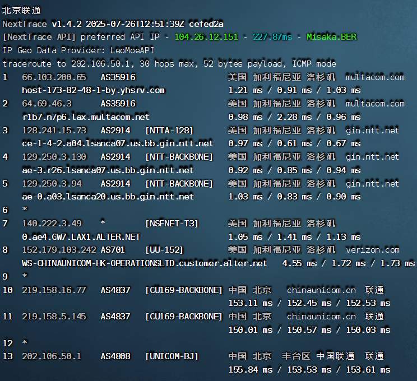Click the 227.87ms API latency value

click(x=272, y=37)
